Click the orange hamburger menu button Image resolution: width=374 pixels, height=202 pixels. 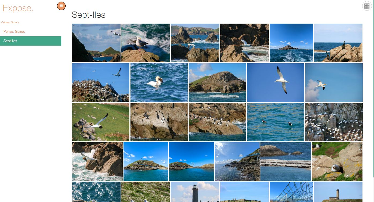(x=61, y=6)
